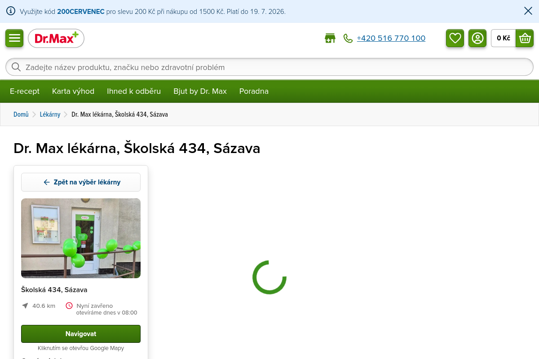
Task: Click the Navigovat button
Action: pos(81,334)
